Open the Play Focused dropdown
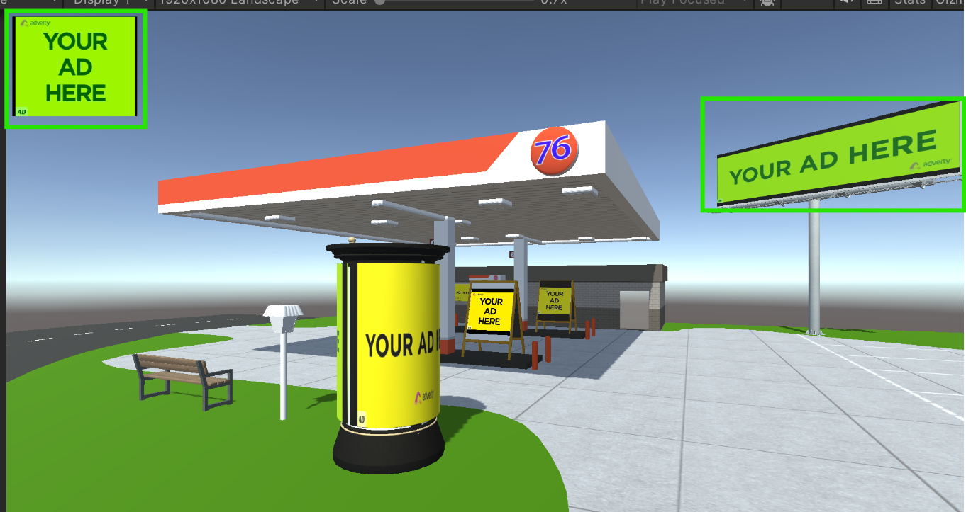966x512 pixels. (x=694, y=2)
